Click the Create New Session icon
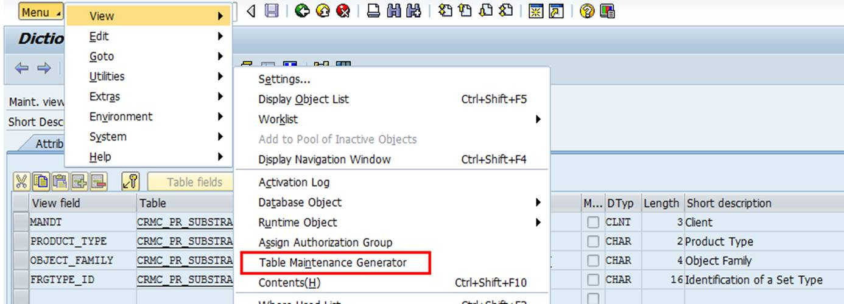 click(x=536, y=10)
